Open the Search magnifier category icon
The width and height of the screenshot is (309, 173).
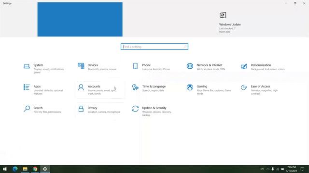click(27, 109)
